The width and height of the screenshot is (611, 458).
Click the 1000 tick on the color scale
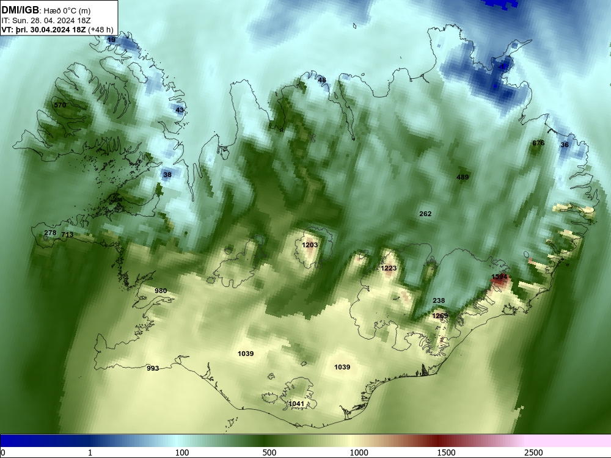pyautogui.click(x=359, y=453)
